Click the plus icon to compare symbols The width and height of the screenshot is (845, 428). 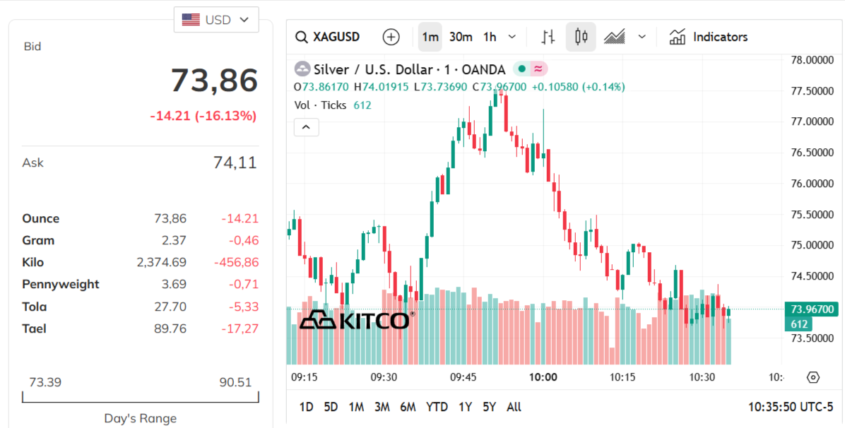point(391,36)
